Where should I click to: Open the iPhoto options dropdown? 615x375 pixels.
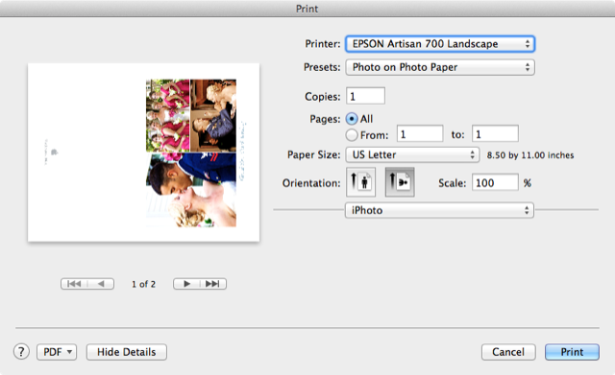click(439, 210)
